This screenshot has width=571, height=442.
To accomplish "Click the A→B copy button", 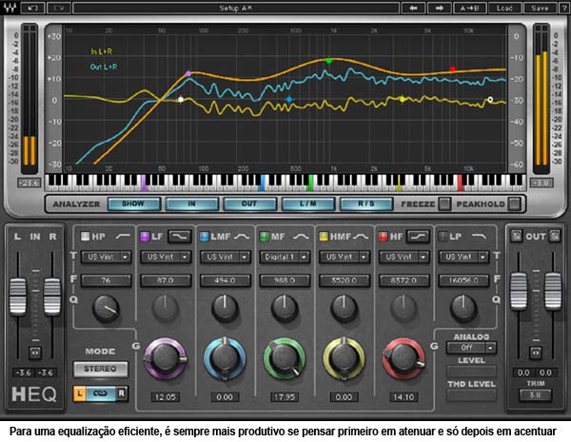I will 469,8.
